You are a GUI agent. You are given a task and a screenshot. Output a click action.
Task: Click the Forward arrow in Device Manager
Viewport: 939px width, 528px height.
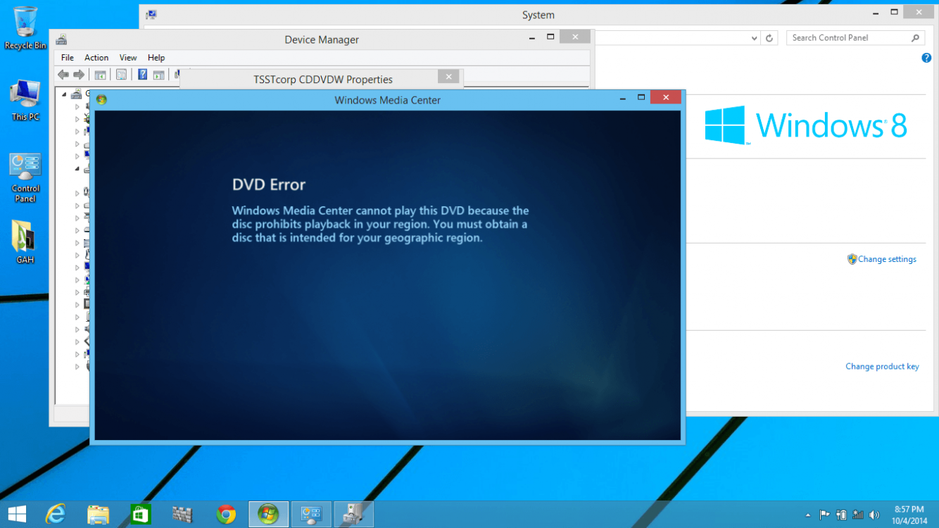coord(79,75)
